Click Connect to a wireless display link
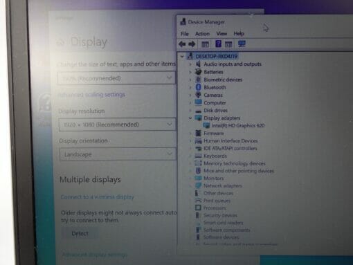 97,197
